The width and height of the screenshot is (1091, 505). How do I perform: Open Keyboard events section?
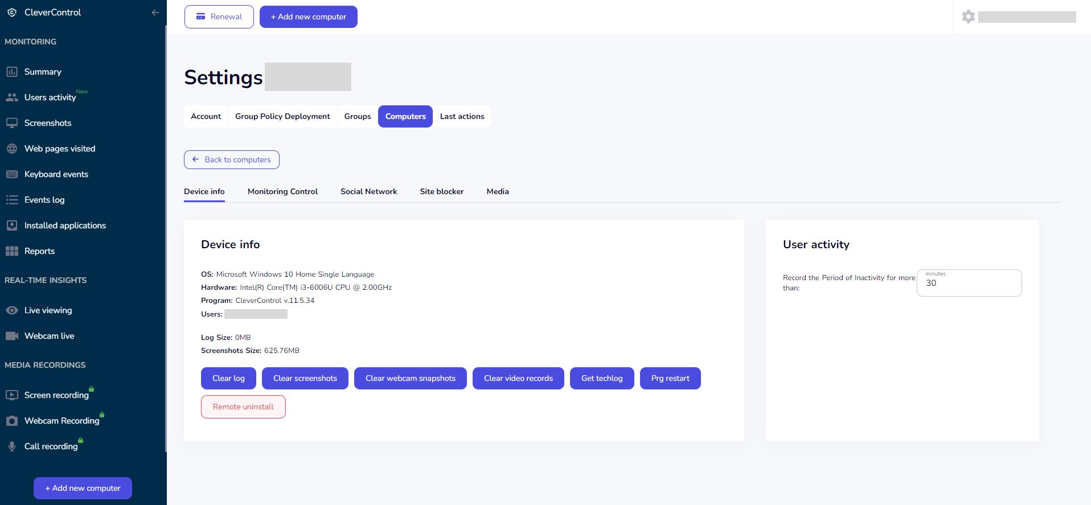[56, 174]
